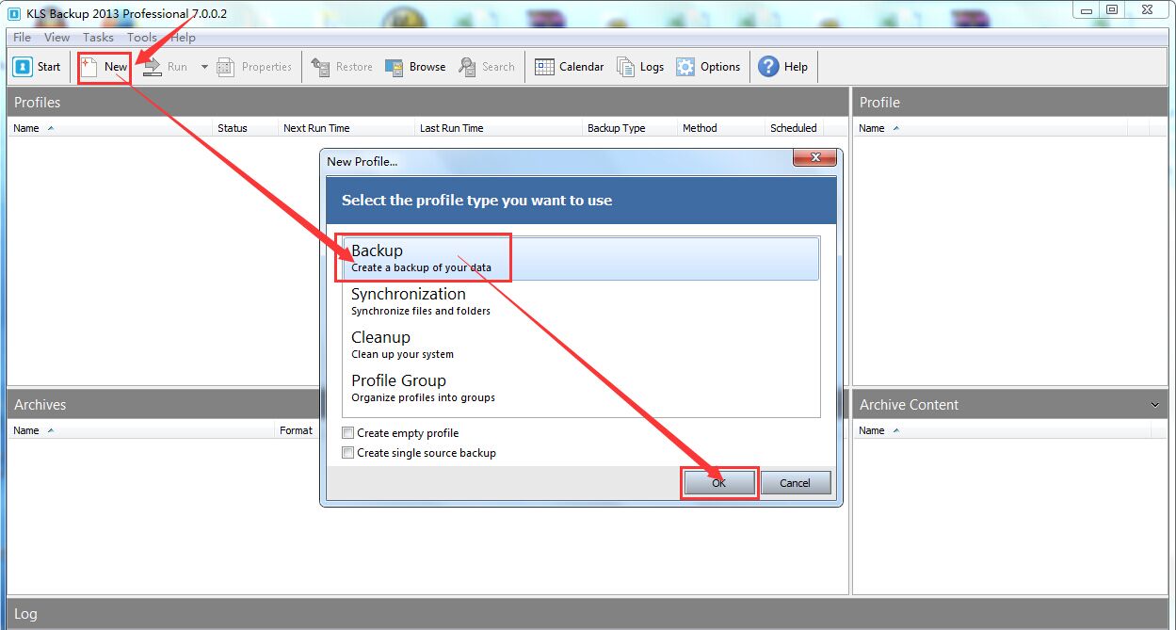The width and height of the screenshot is (1176, 630).
Task: Close the New Profile dialog
Action: (x=815, y=159)
